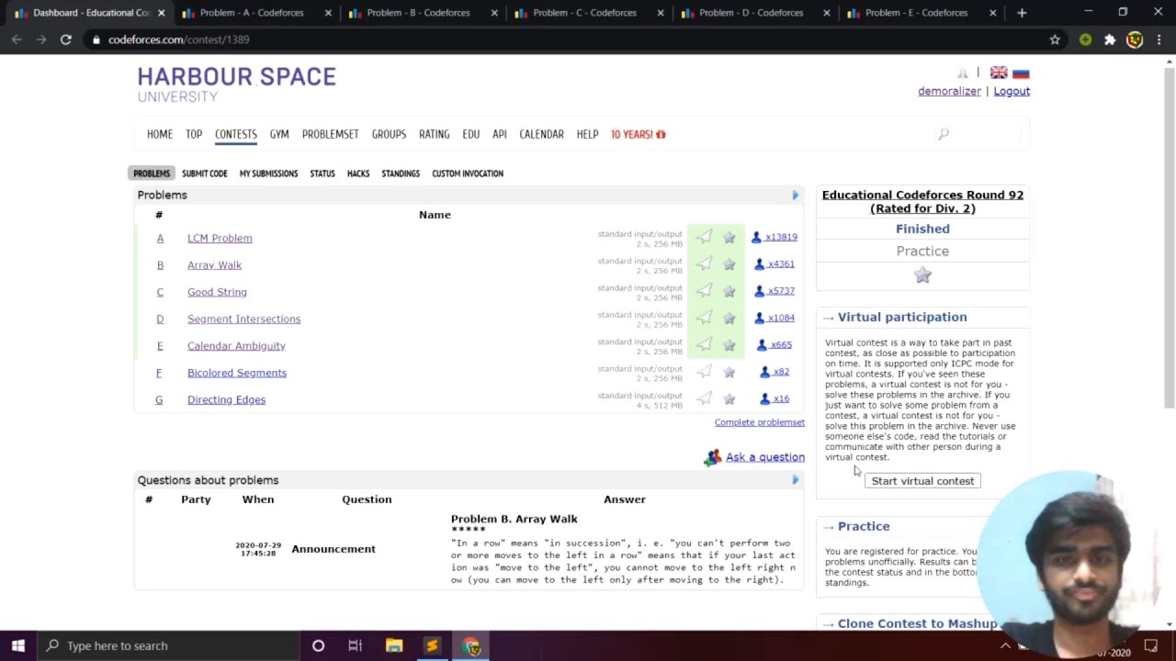Open File Explorer from taskbar
The height and width of the screenshot is (661, 1176).
tap(394, 645)
